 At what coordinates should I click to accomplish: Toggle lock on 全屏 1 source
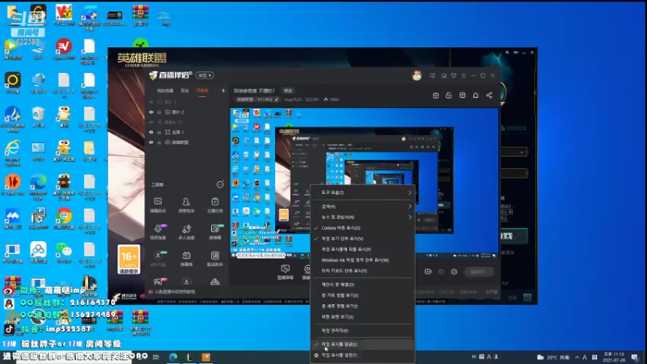click(x=159, y=132)
